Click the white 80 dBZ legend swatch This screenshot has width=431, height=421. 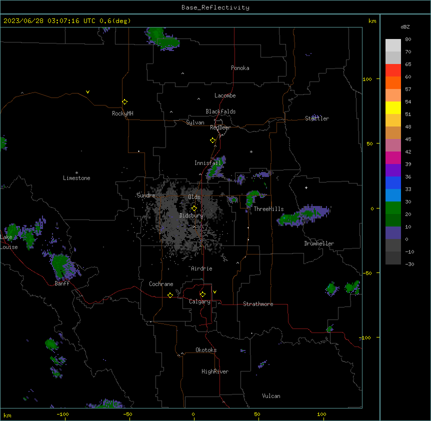tap(393, 45)
